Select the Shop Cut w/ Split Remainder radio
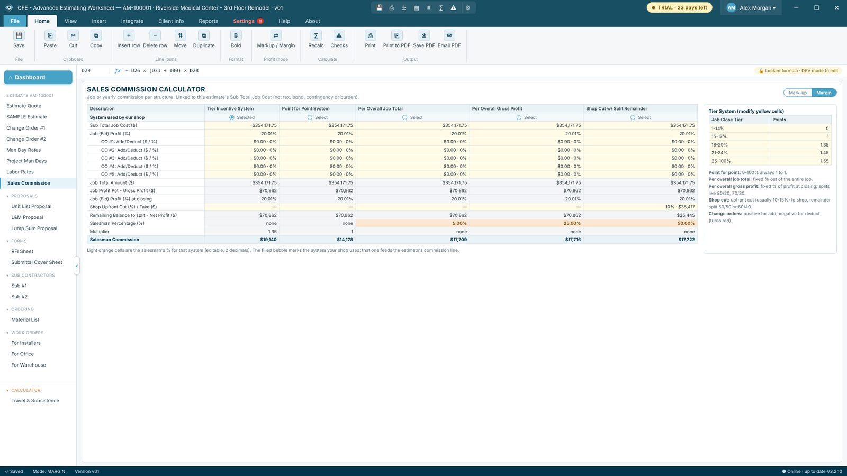847x476 pixels. click(x=633, y=117)
